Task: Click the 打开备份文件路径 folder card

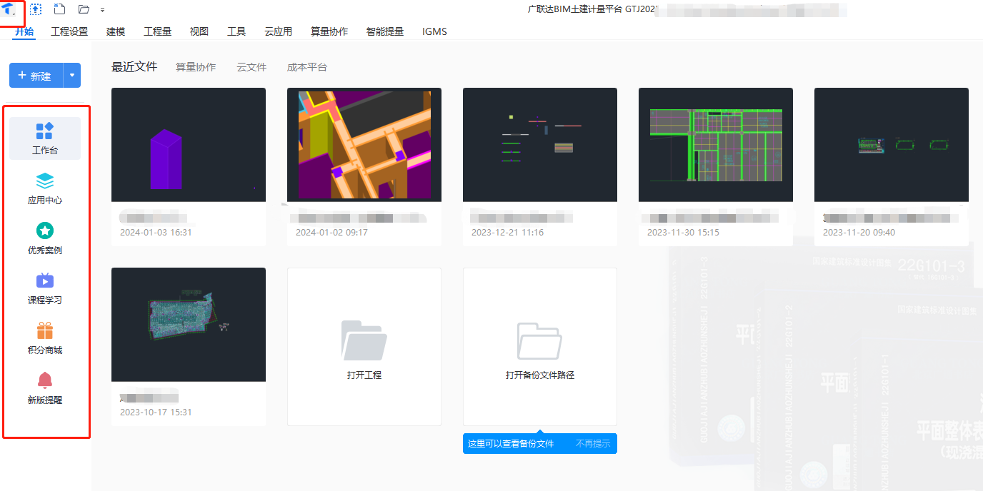Action: tap(540, 347)
